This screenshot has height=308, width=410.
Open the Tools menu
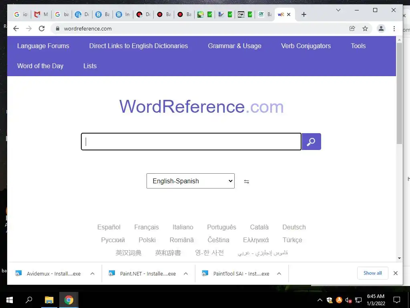pos(358,46)
